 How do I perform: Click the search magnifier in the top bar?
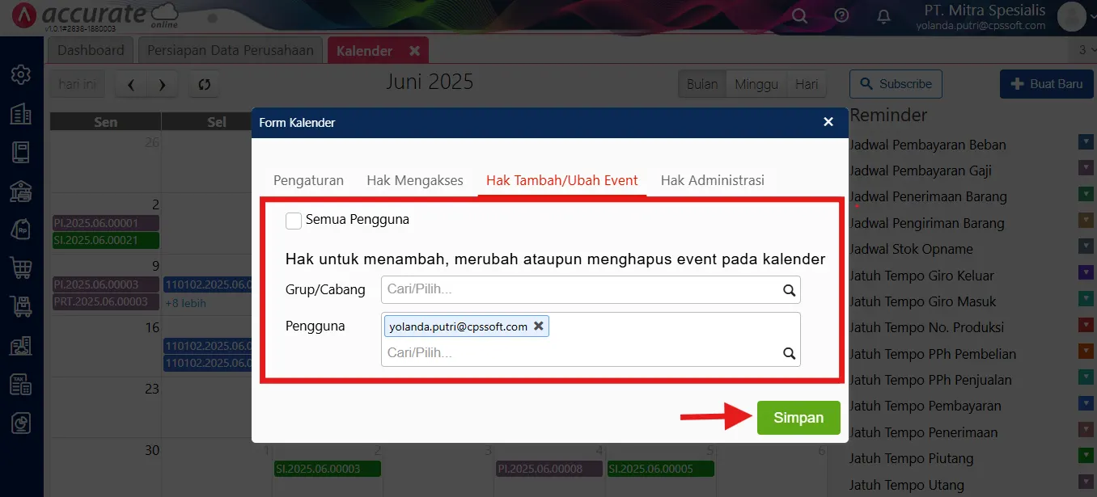799,15
